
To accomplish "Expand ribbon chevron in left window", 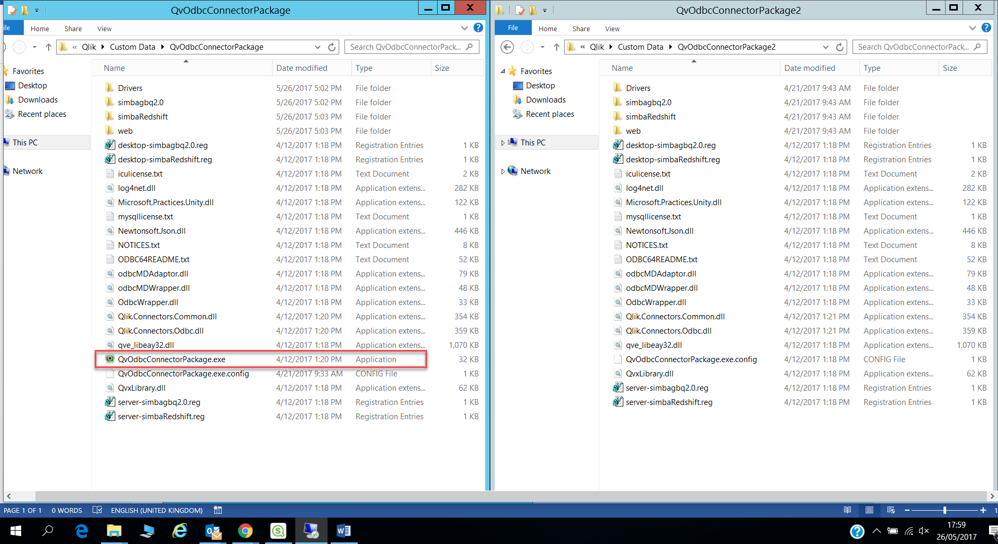I will [x=464, y=28].
